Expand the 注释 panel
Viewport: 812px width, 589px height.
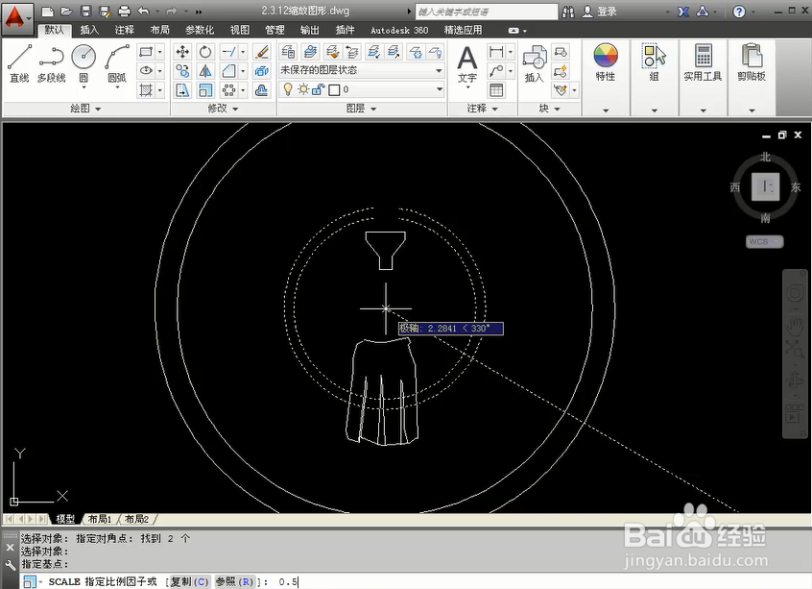tap(483, 109)
